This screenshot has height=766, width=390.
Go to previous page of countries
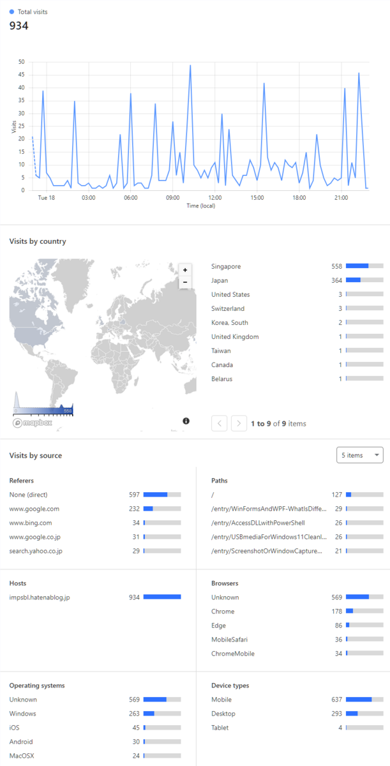219,423
